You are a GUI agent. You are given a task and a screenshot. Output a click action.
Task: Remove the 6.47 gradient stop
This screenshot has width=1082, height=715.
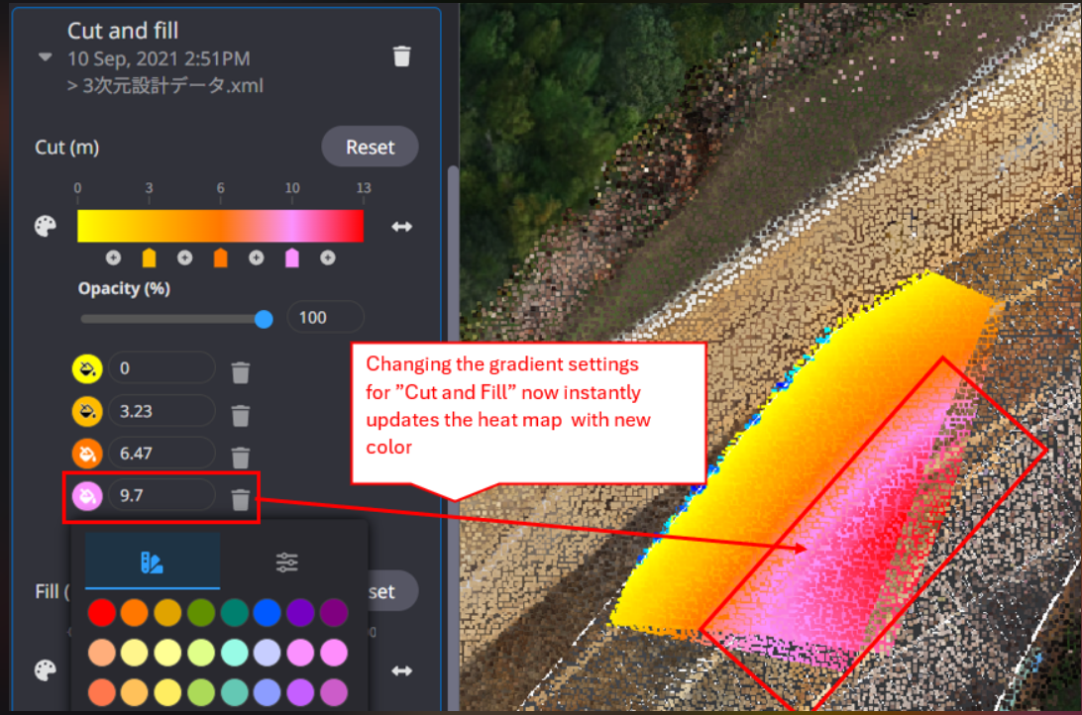241,457
